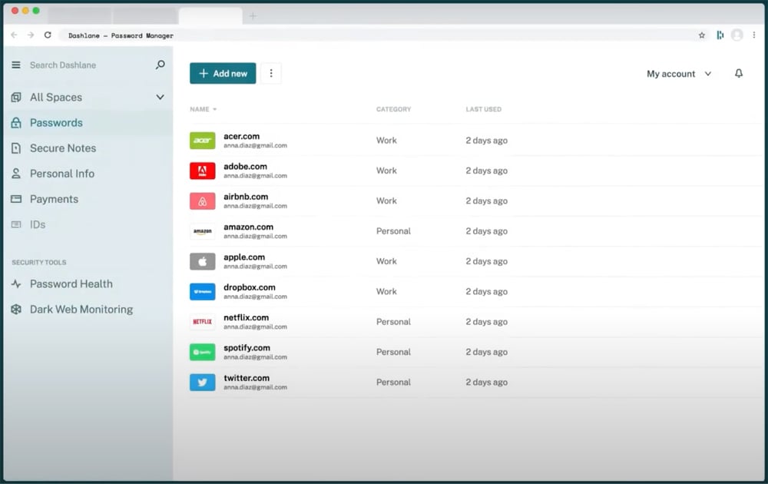
Task: Navigate to Dark Web Monitoring
Action: [x=81, y=310]
